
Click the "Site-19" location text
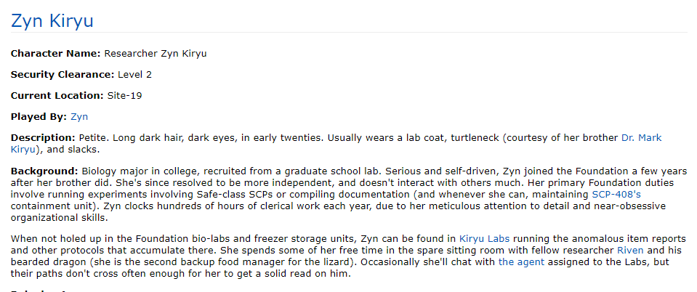(124, 96)
